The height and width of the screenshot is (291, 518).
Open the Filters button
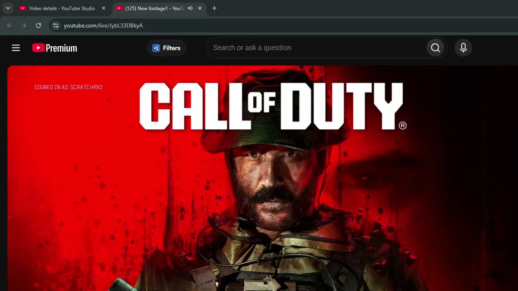(166, 48)
